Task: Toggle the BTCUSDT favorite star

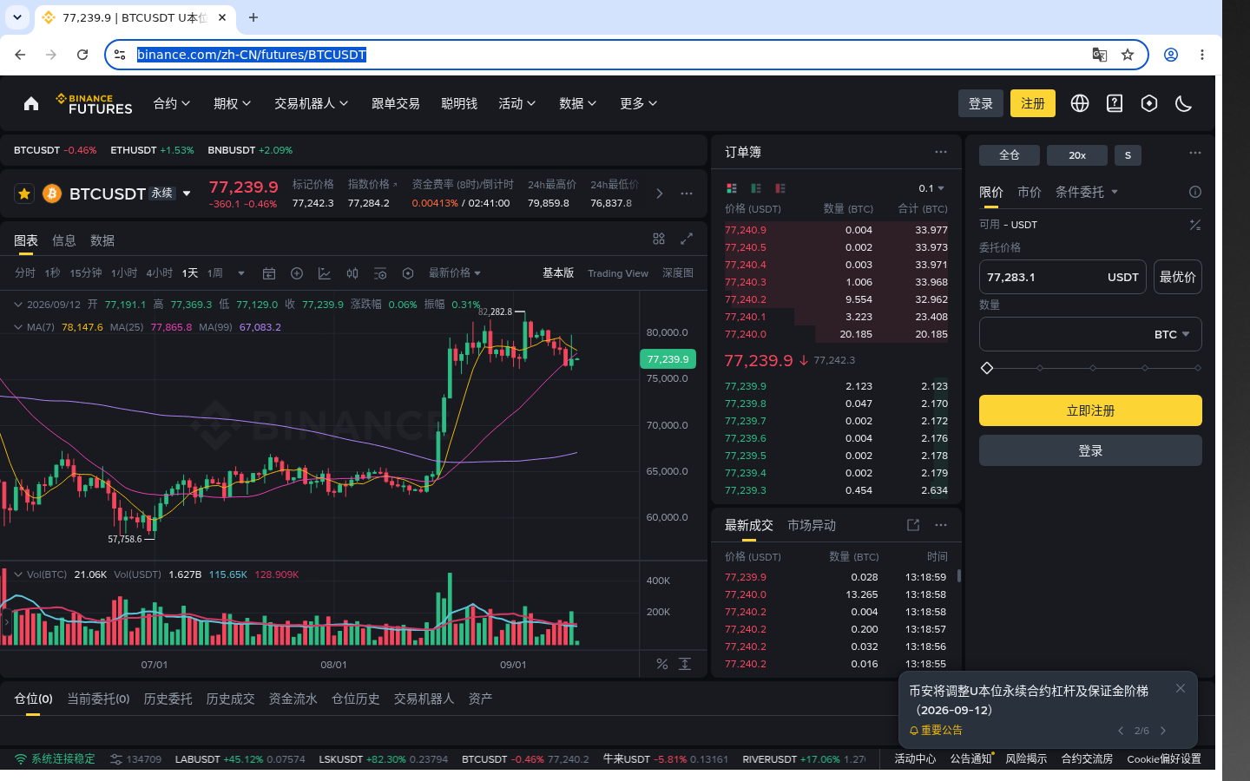Action: (24, 194)
